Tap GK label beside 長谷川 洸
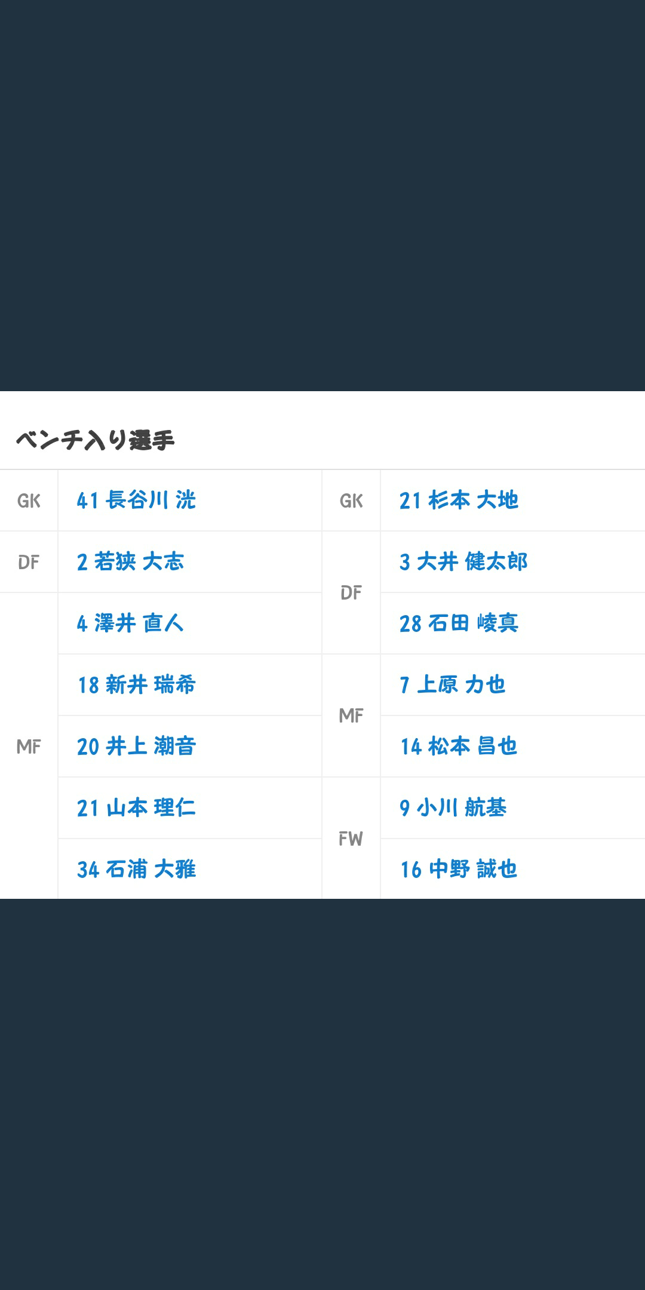645x1290 pixels. (29, 500)
